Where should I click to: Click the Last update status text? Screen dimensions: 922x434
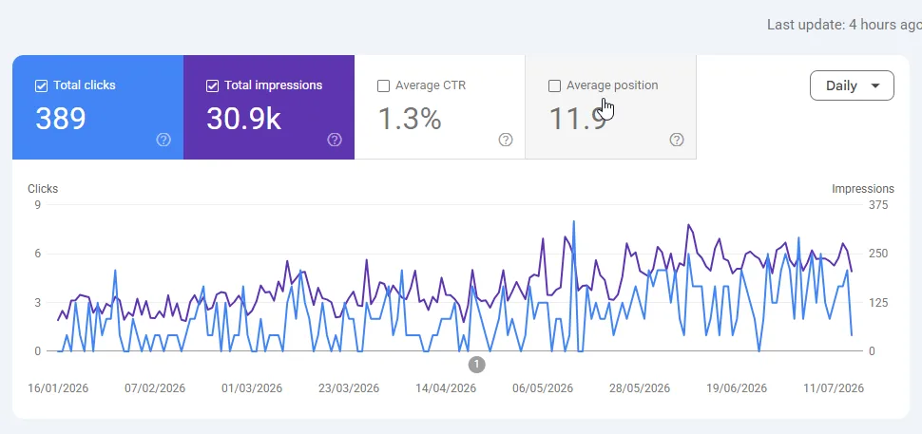[844, 25]
